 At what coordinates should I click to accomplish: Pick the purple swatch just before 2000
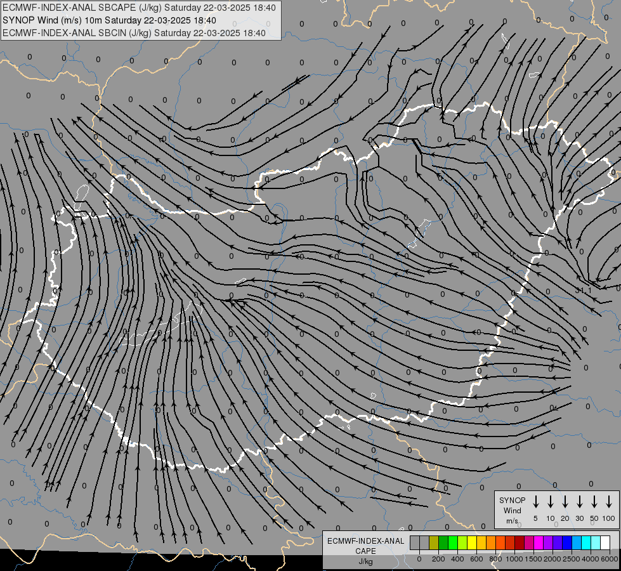[549, 542]
